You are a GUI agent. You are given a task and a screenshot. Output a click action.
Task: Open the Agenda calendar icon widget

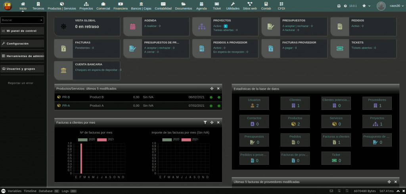point(133,26)
